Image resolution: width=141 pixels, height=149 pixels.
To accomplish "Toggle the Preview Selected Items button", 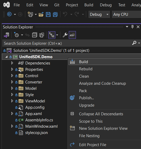I will [72, 35].
